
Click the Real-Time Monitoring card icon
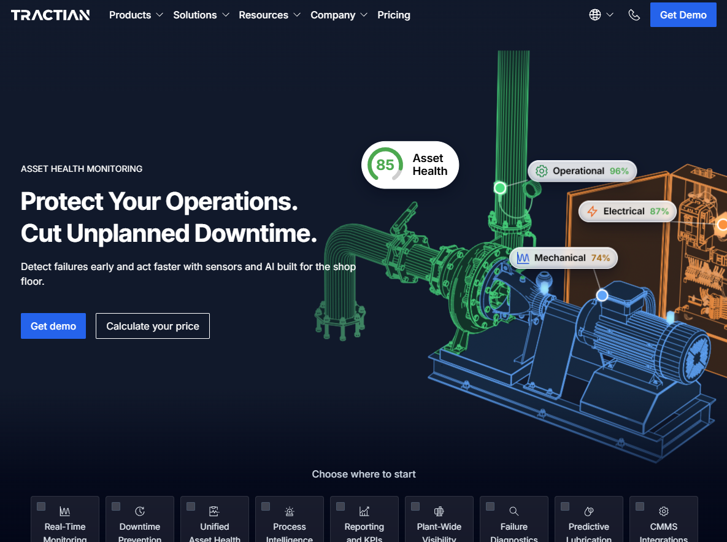pos(65,511)
